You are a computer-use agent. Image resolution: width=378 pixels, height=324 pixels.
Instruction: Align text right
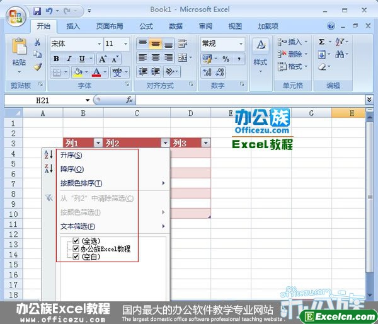pyautogui.click(x=168, y=57)
